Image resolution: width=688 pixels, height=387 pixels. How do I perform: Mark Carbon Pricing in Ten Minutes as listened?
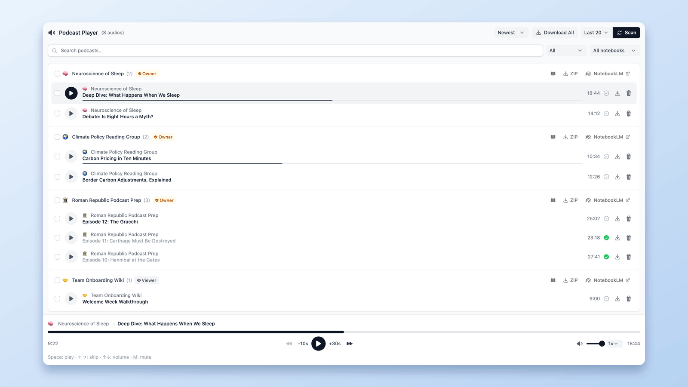coord(606,157)
